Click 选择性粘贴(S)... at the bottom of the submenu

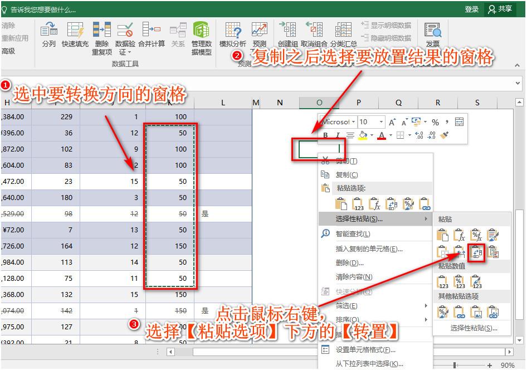(474, 328)
